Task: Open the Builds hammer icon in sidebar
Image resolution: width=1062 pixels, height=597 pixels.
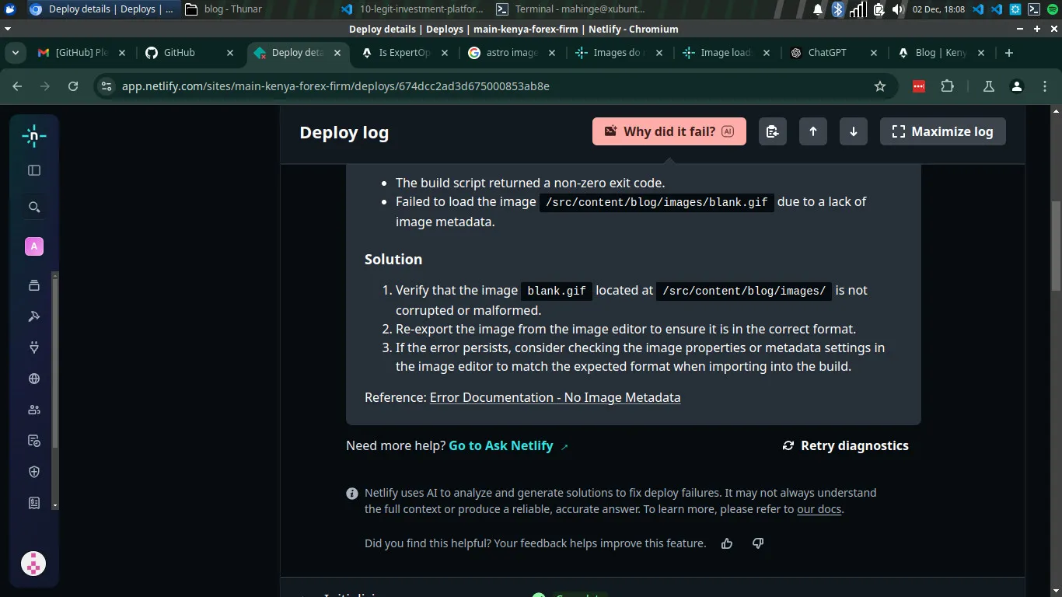Action: tap(33, 316)
